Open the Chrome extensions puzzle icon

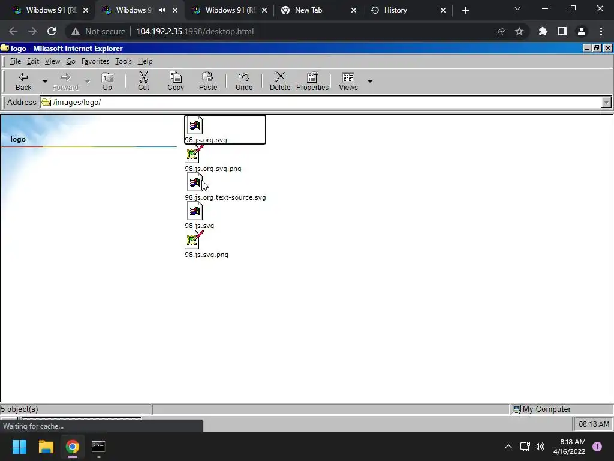coord(543,31)
